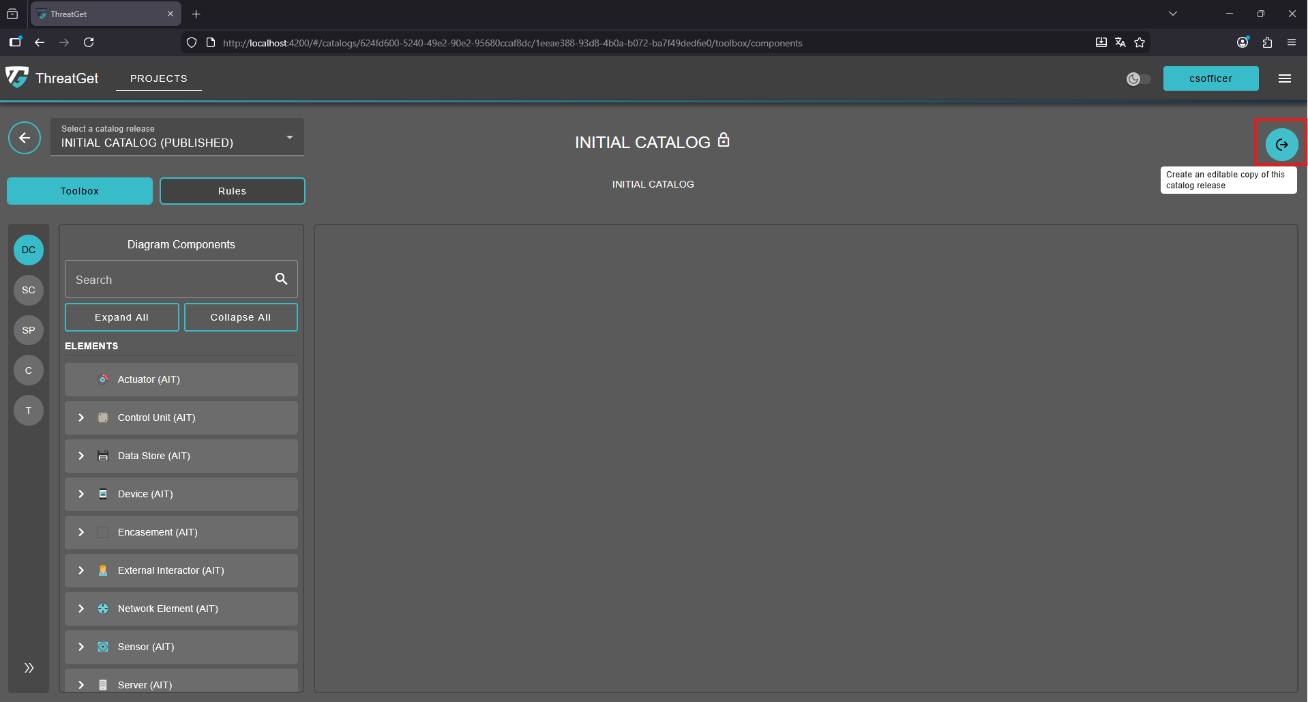Expand the Control Unit (AIT) element

coord(81,418)
